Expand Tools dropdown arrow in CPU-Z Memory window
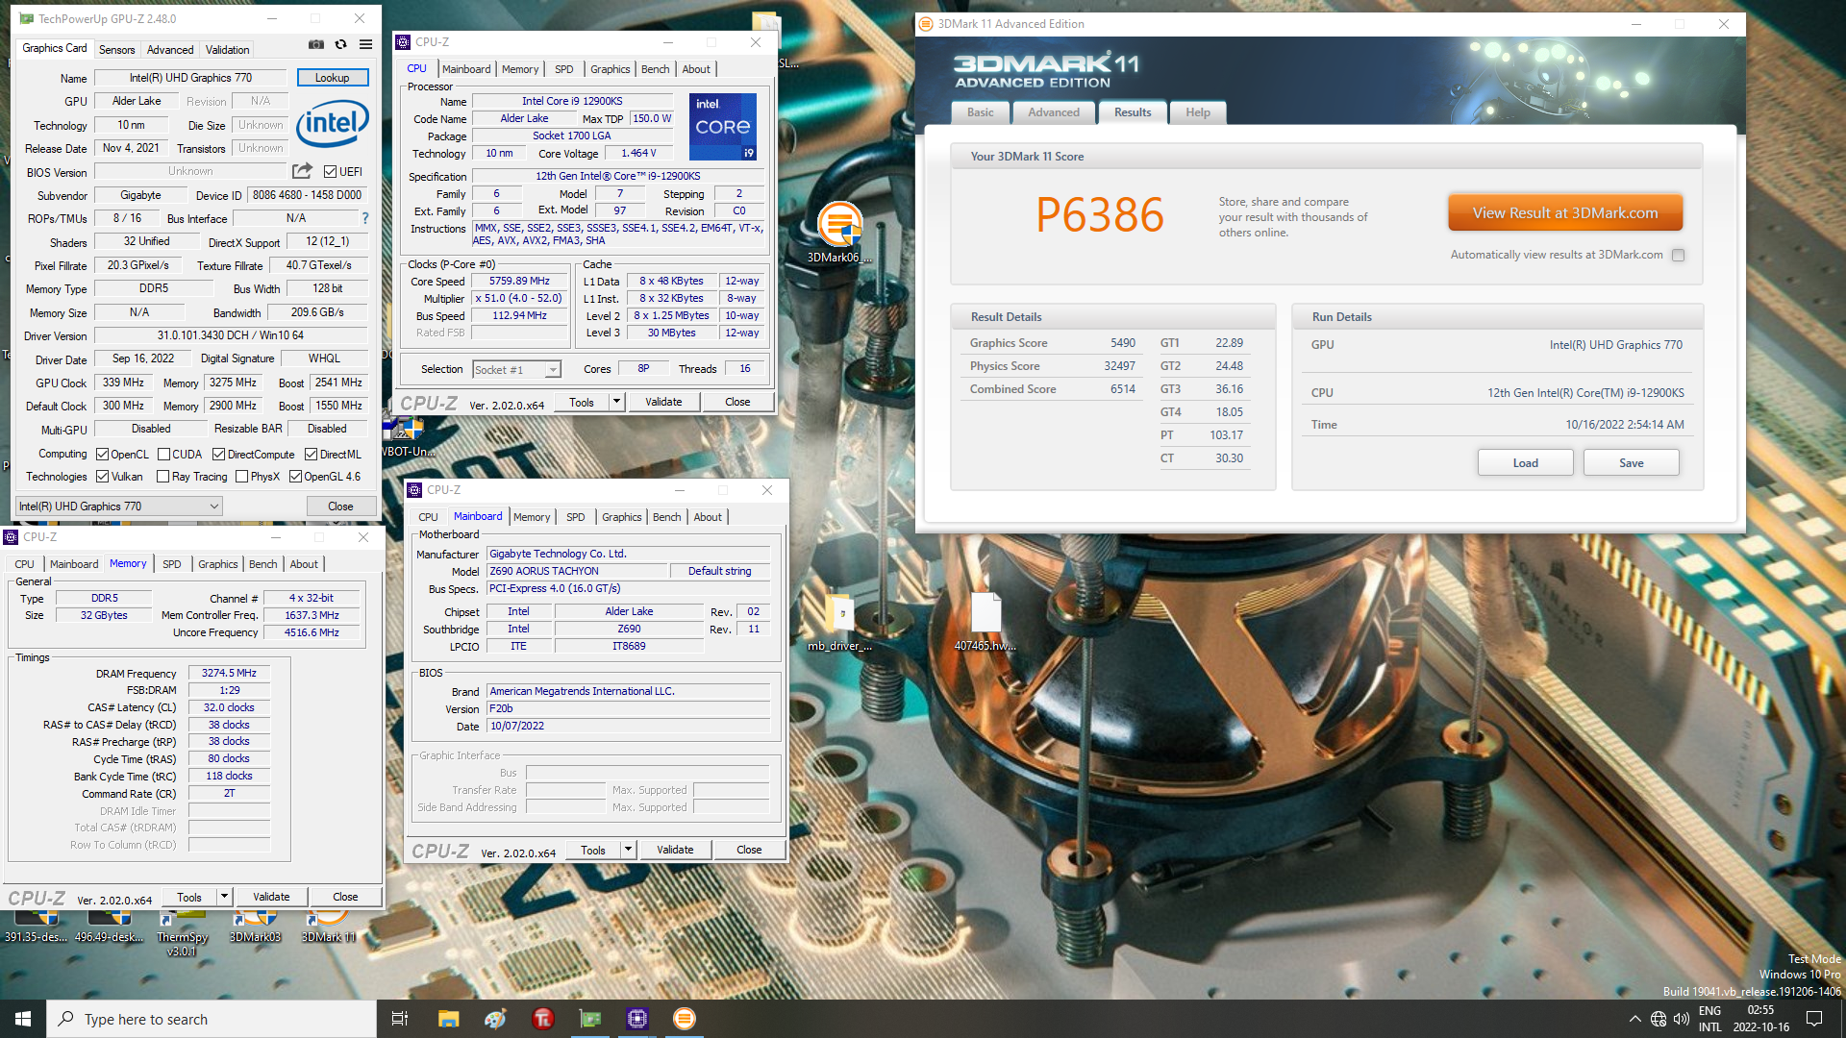 pos(224,897)
